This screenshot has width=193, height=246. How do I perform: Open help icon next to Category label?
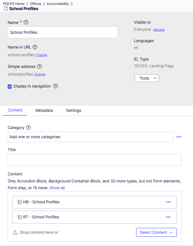point(28,127)
